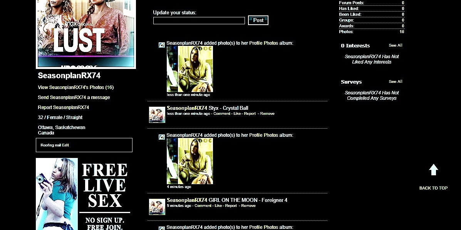Report the GIRL ON THE MOON post
The image size is (461, 230).
[231, 206]
